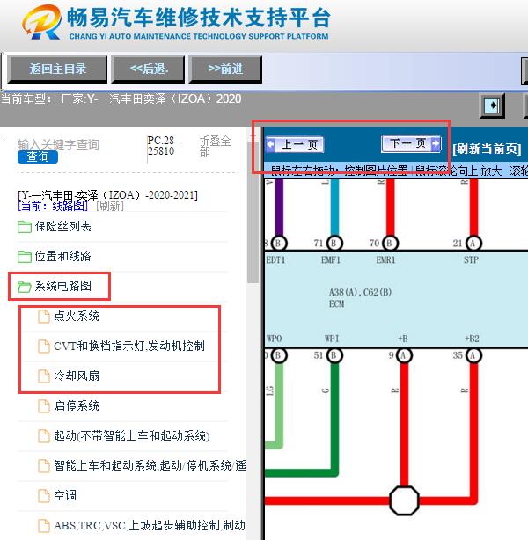
Task: Open 起动(不带智能上车和起动系统) diagram
Action: (132, 435)
